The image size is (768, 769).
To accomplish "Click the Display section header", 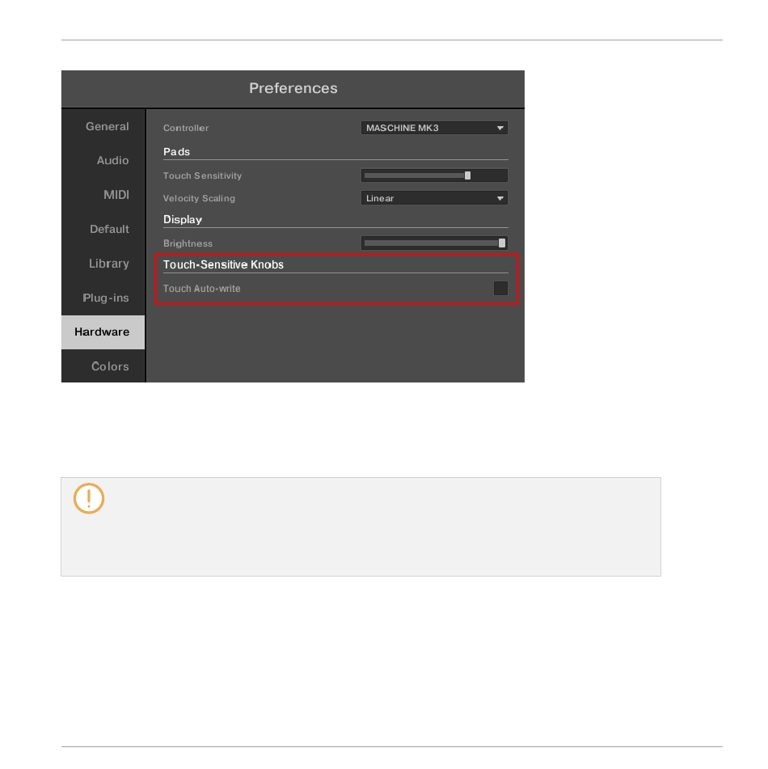I will click(x=183, y=220).
